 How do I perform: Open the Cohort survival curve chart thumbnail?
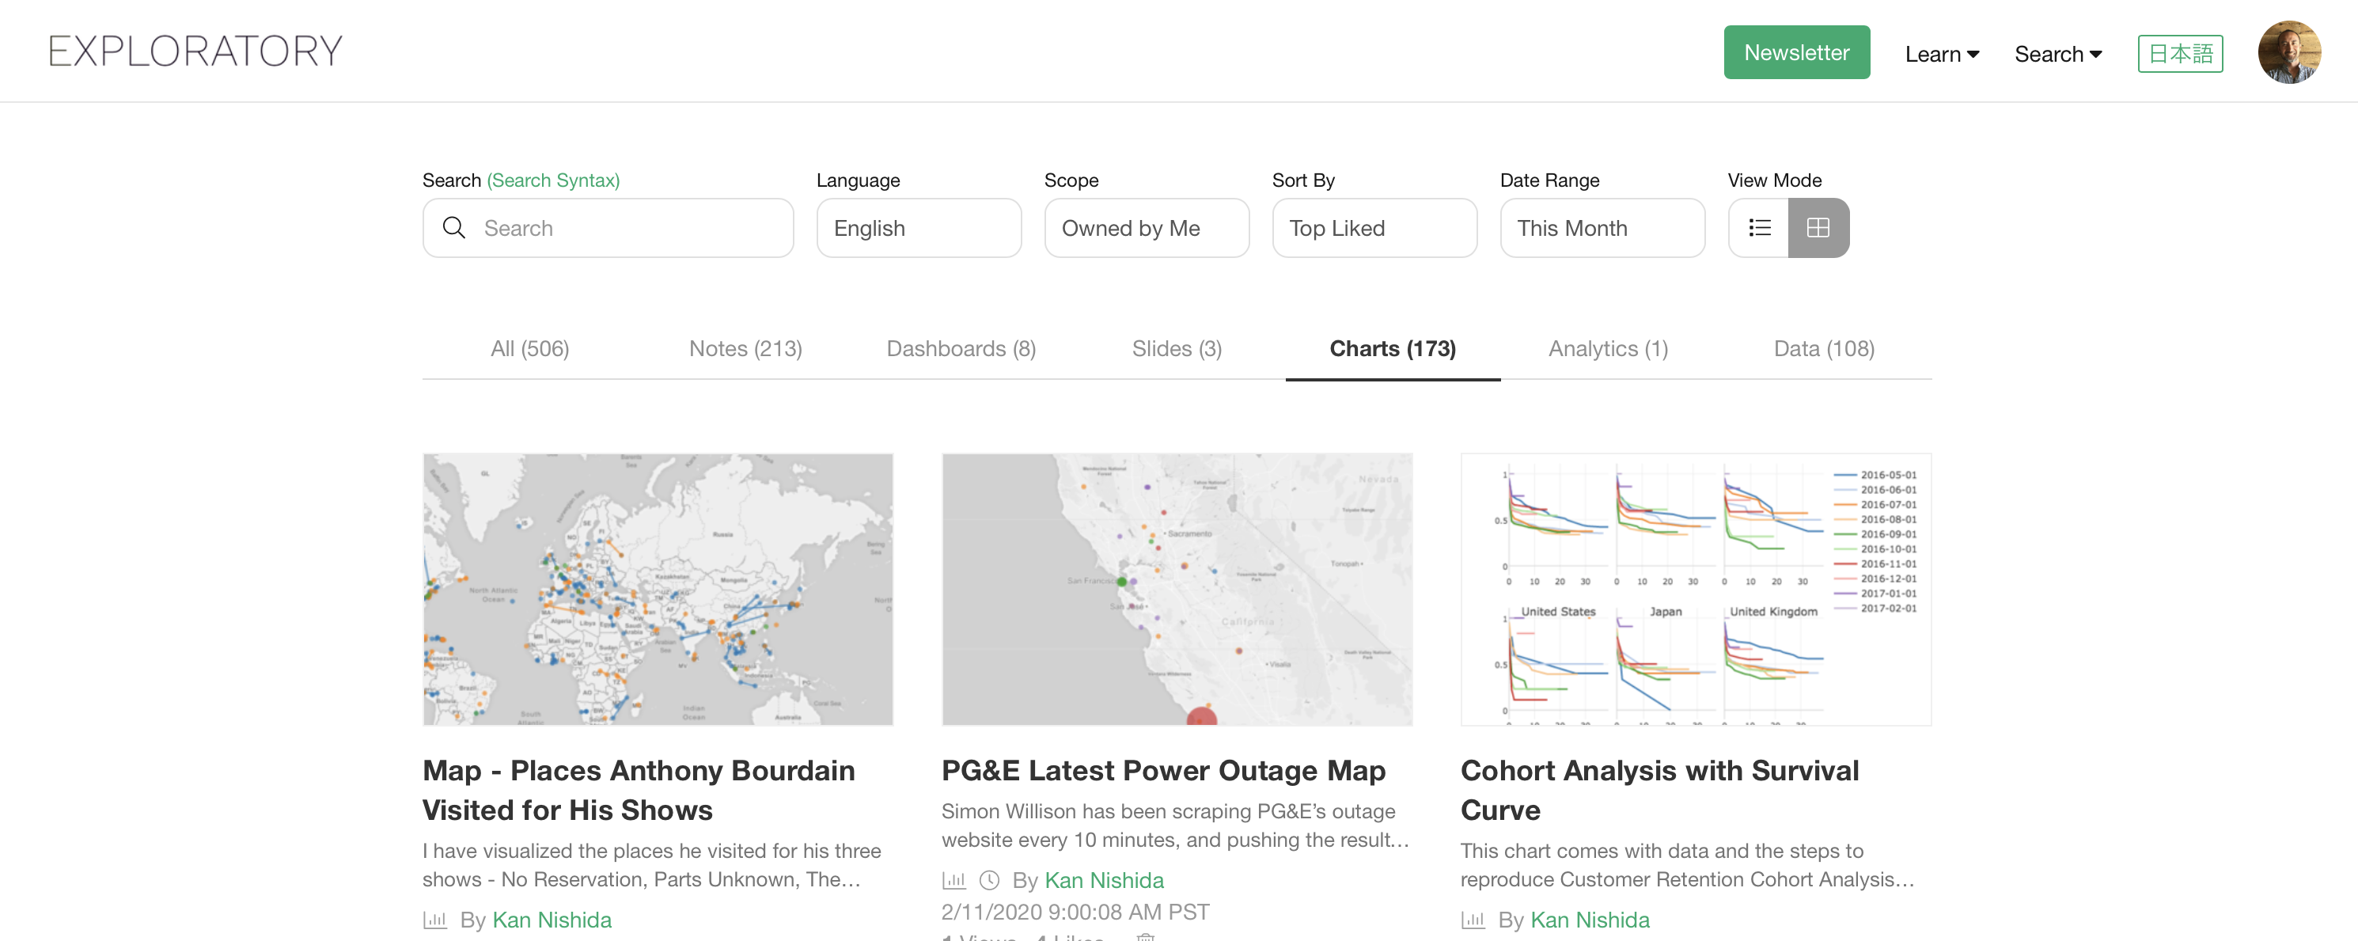(x=1696, y=590)
